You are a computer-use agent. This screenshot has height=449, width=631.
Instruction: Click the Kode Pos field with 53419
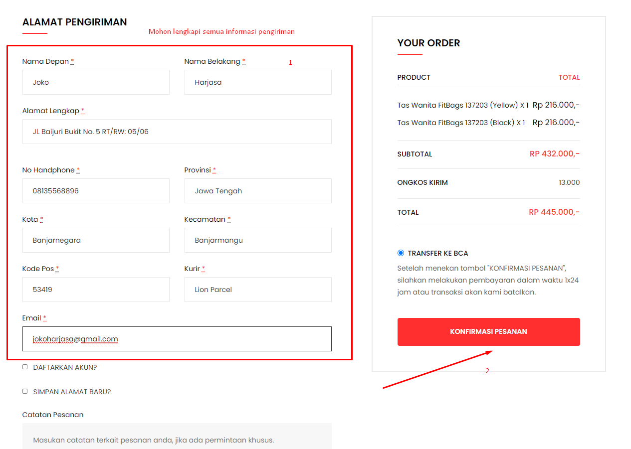96,290
